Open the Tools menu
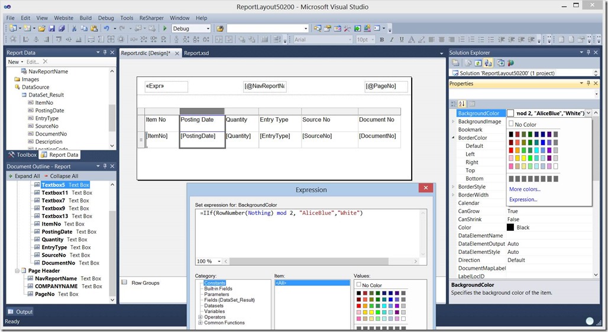The image size is (608, 332). click(127, 18)
